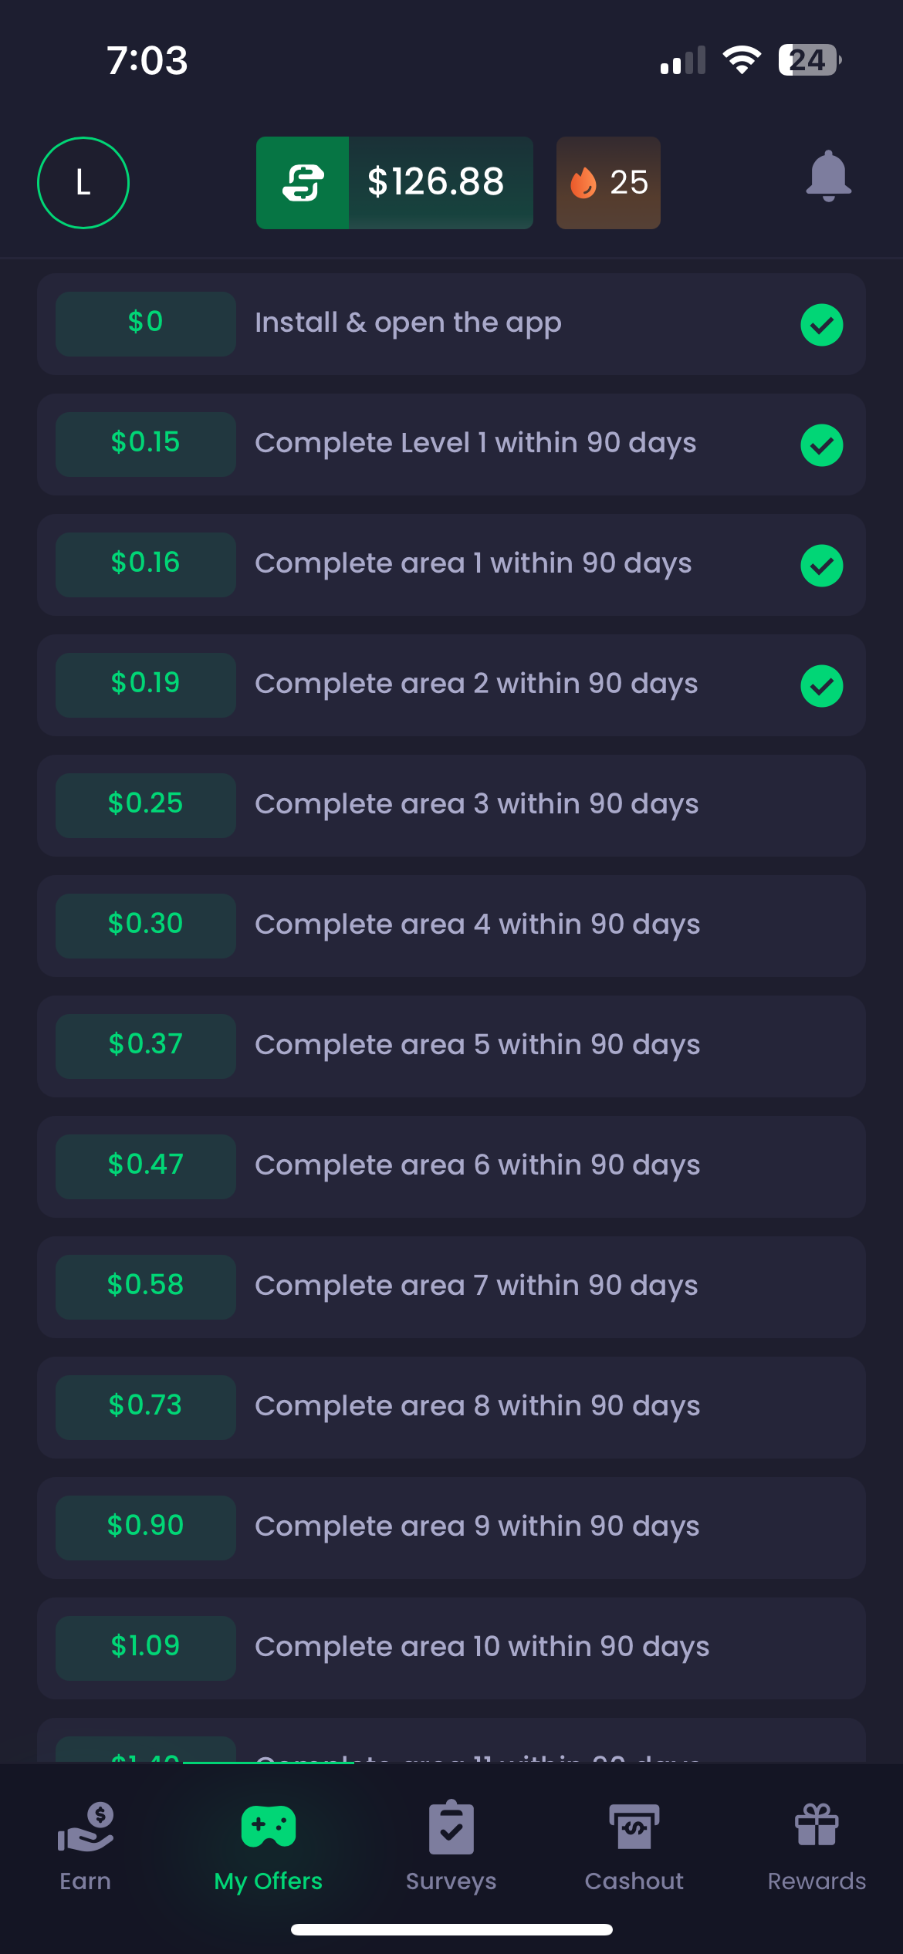Select Complete area 6 within 90 days row

451,1167
